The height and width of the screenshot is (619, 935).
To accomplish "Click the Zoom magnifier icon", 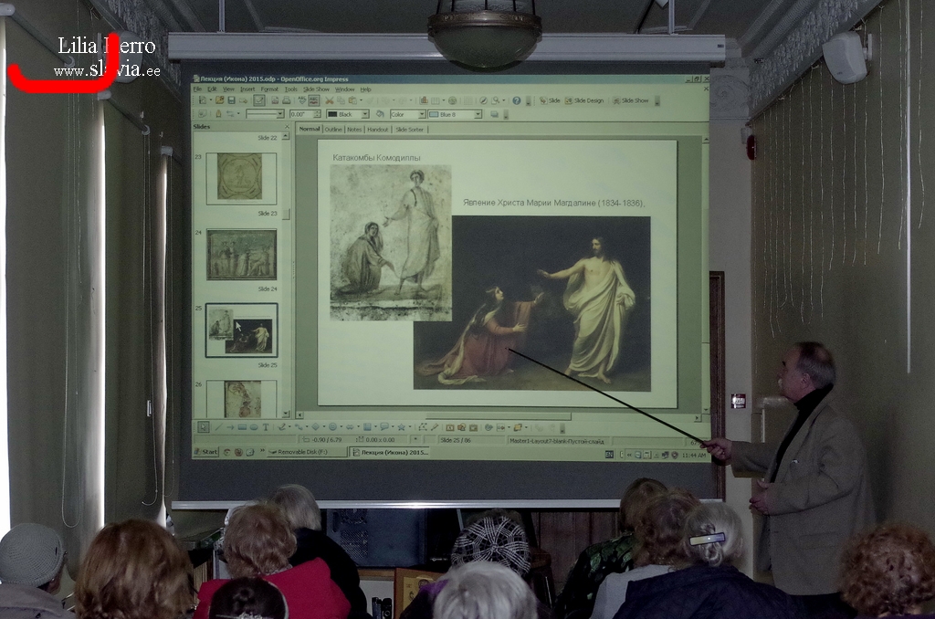I will coord(495,100).
